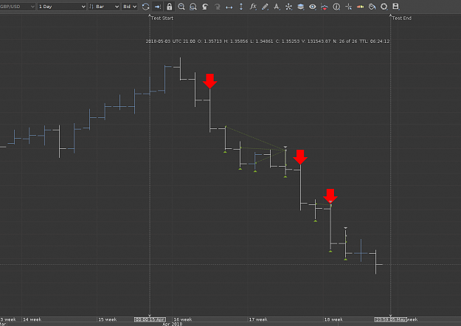Open the paint bucket theme icon
Viewport: 461px width, 326px height.
(x=372, y=7)
